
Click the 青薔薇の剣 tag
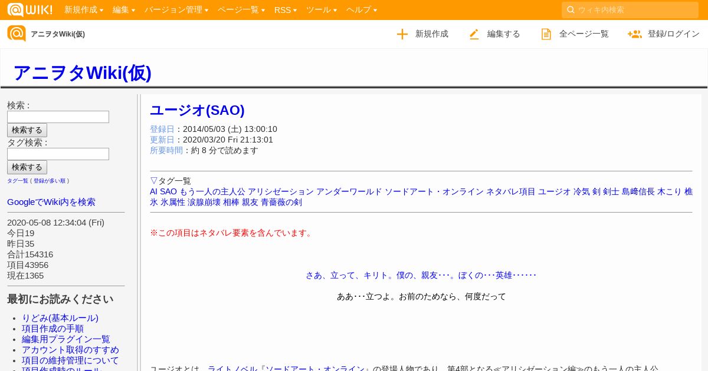click(281, 202)
